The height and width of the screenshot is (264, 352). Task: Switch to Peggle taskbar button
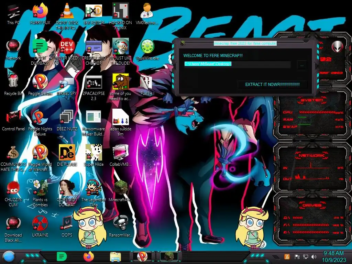(142, 256)
